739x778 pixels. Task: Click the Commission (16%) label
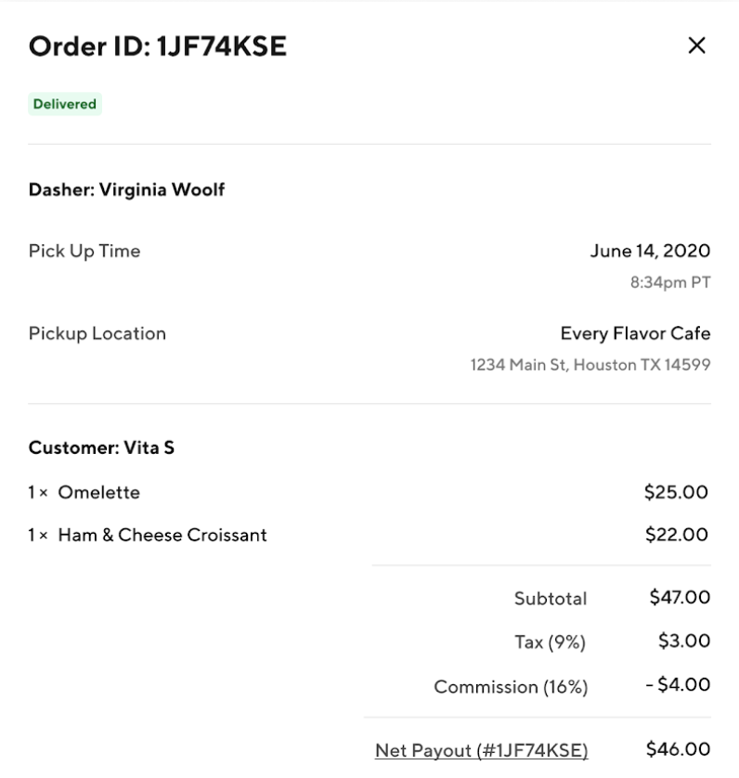click(x=511, y=687)
